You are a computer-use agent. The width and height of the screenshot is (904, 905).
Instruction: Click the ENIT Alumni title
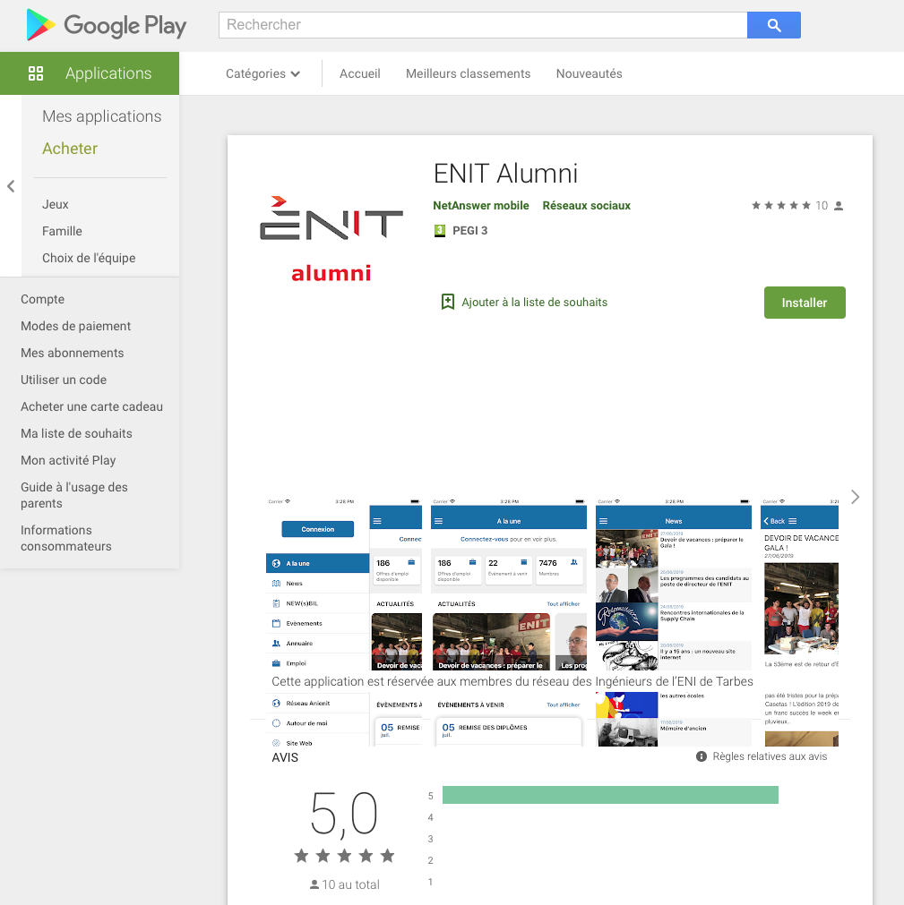coord(505,173)
